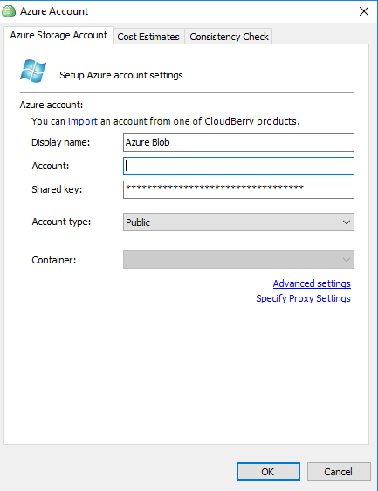Expand the Account type dropdown

(238, 222)
